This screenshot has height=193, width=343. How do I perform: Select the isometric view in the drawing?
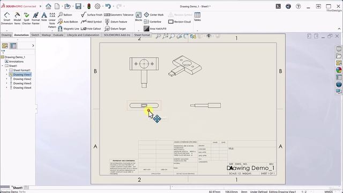[x=185, y=66]
